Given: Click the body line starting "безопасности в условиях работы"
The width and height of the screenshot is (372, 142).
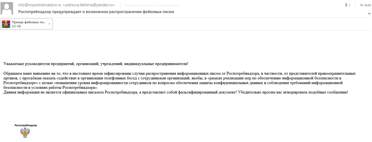Looking at the screenshot, I should click(x=51, y=88).
